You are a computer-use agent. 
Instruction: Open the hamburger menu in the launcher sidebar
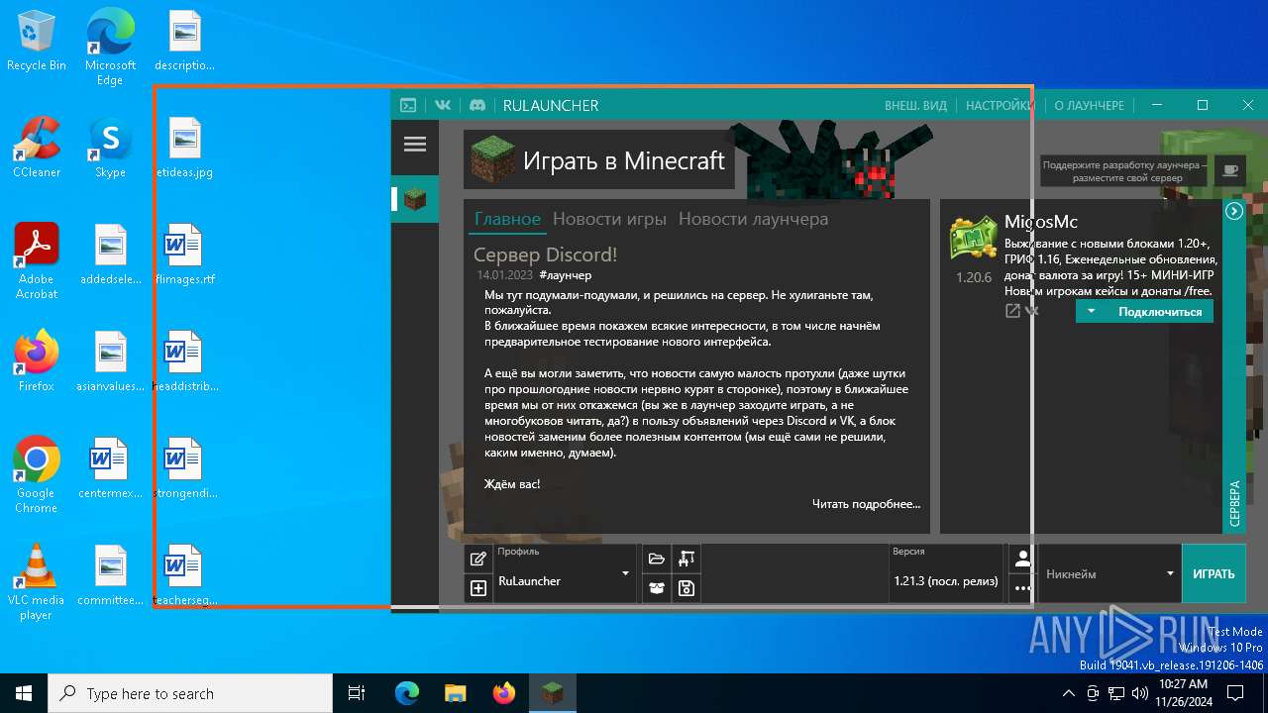[x=415, y=145]
